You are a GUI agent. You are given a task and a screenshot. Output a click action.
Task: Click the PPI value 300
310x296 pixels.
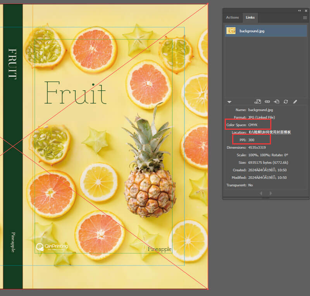tap(251, 140)
